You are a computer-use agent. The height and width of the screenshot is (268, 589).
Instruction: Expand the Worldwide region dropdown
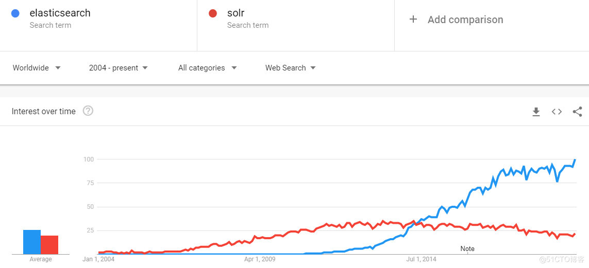coord(37,68)
